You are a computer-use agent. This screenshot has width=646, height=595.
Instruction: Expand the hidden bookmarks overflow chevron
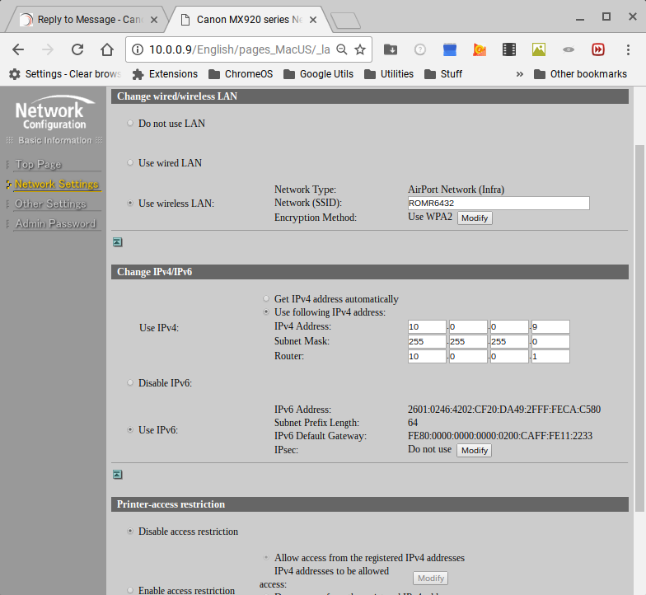point(520,74)
